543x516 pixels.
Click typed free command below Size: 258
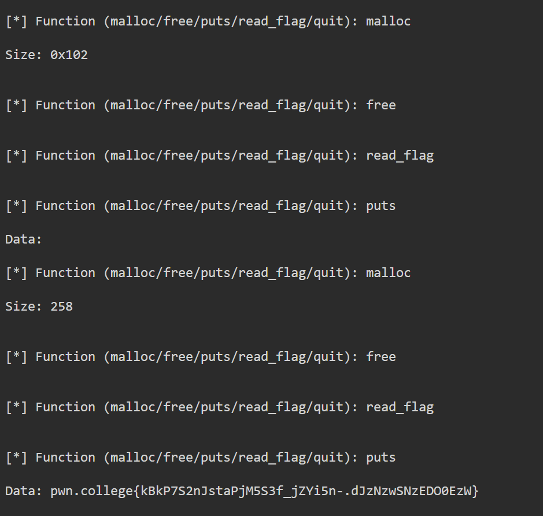click(381, 357)
